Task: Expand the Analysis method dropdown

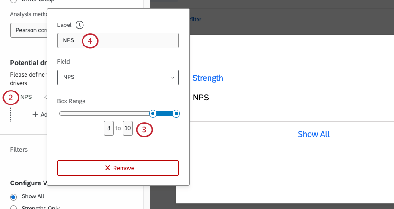Action: [x=28, y=30]
